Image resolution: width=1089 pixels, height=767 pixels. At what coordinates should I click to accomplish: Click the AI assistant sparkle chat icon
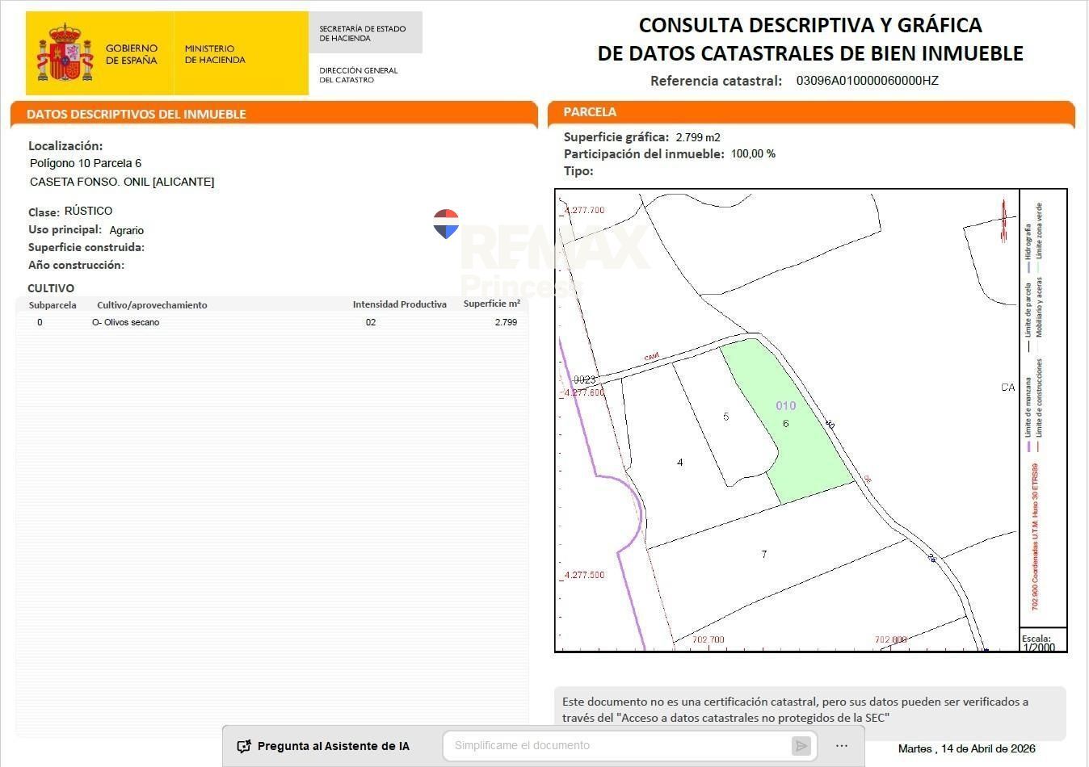(x=244, y=746)
